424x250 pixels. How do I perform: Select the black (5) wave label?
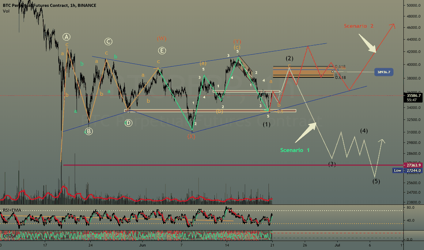(x=376, y=181)
